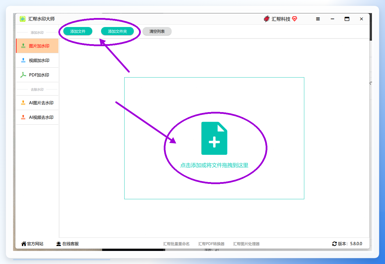Screen dimensions: 385x264
Task: Select 图片加水印 in the sidebar
Action: click(x=37, y=46)
